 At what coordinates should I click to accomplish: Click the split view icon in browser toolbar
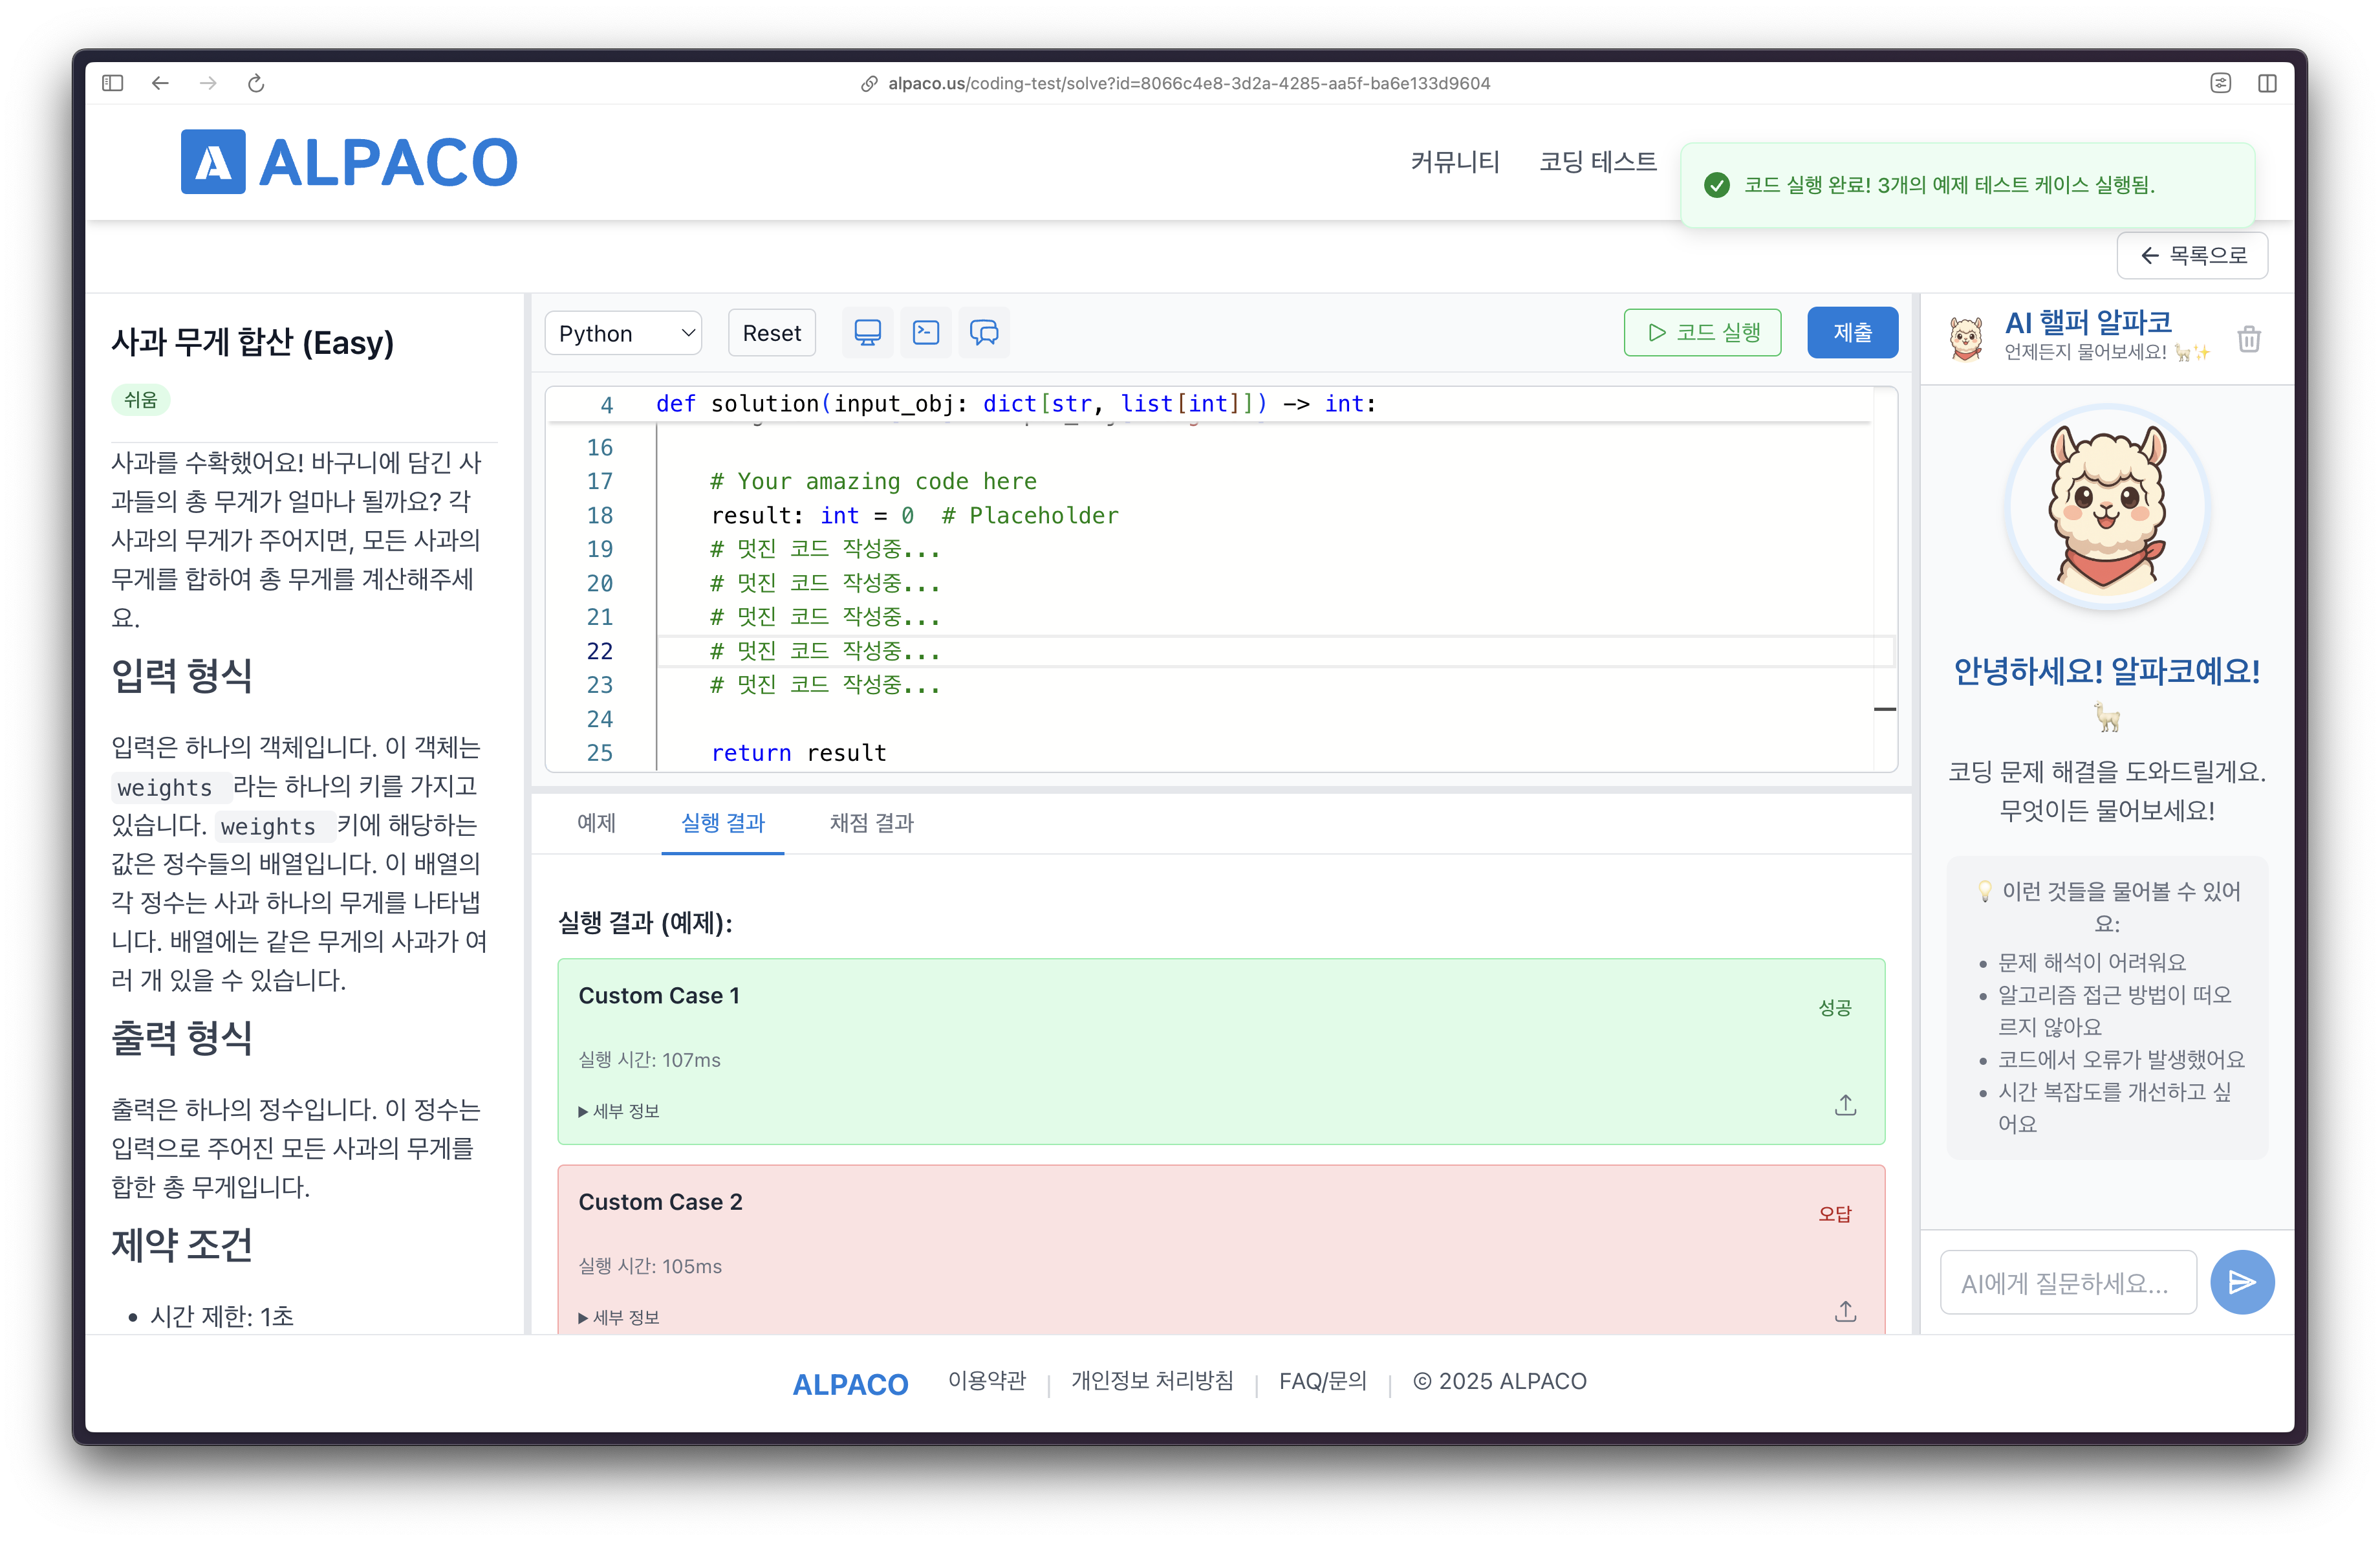coord(2267,83)
